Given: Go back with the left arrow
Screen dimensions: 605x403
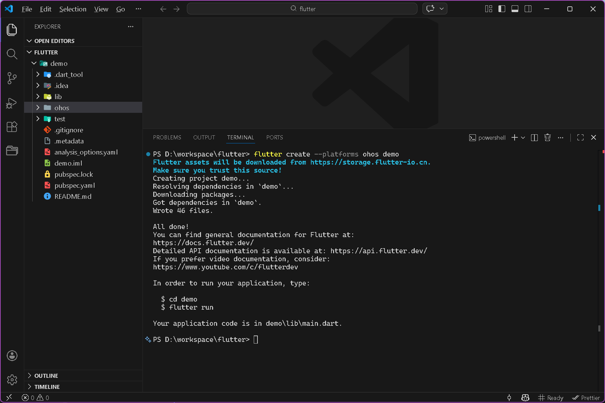Looking at the screenshot, I should point(163,9).
